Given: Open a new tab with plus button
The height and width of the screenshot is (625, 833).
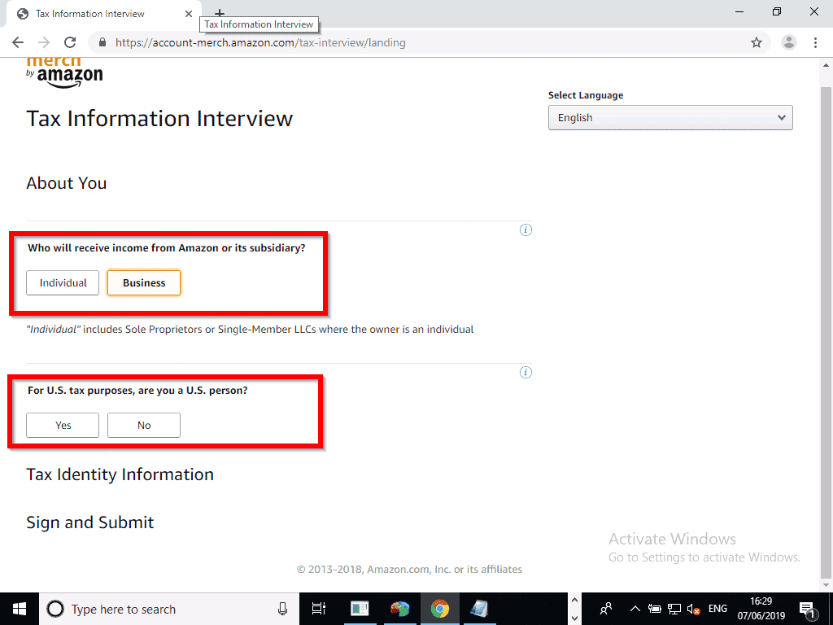Looking at the screenshot, I should (220, 13).
